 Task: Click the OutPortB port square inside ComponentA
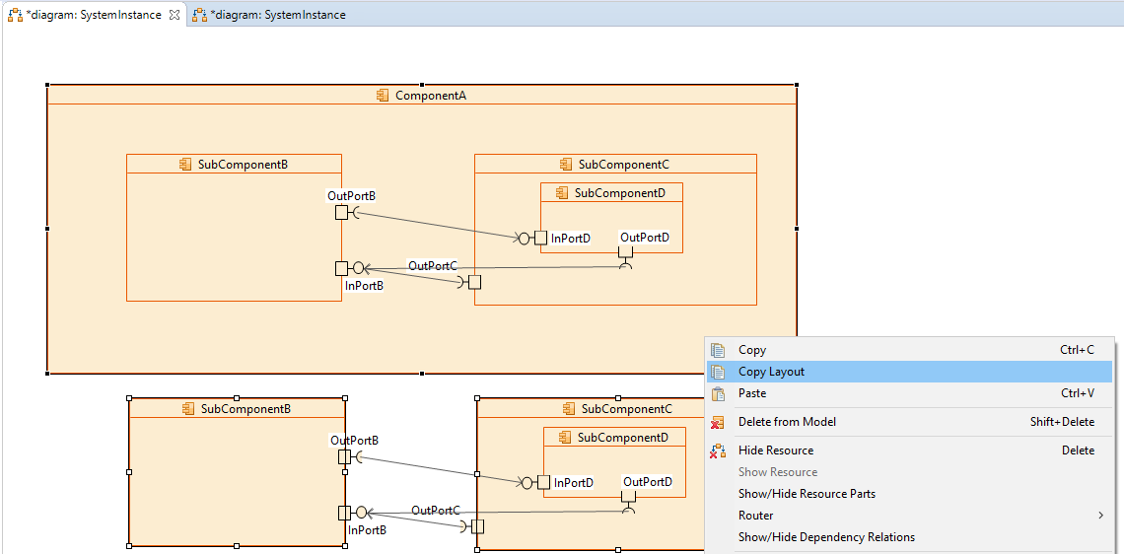[341, 213]
